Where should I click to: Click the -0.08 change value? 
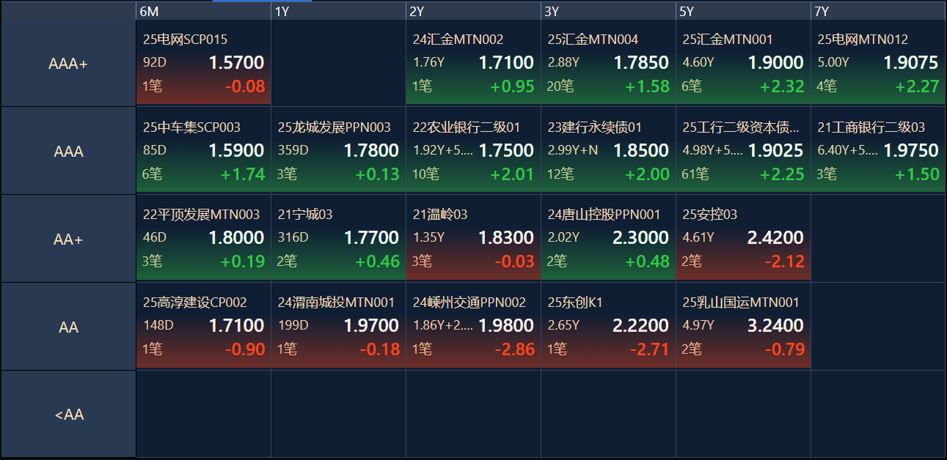coord(245,86)
